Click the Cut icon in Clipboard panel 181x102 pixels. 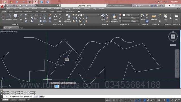pyautogui.click(x=171, y=15)
